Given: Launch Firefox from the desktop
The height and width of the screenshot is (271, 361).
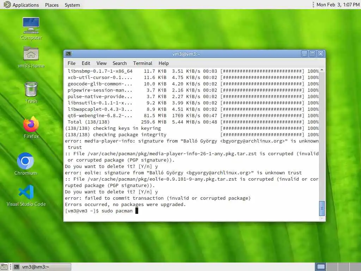Looking at the screenshot, I should [x=31, y=127].
